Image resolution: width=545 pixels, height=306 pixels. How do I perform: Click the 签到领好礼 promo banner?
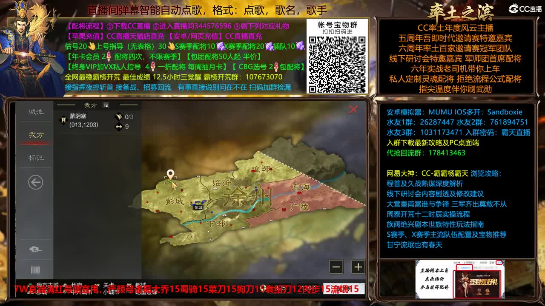[x=477, y=284]
